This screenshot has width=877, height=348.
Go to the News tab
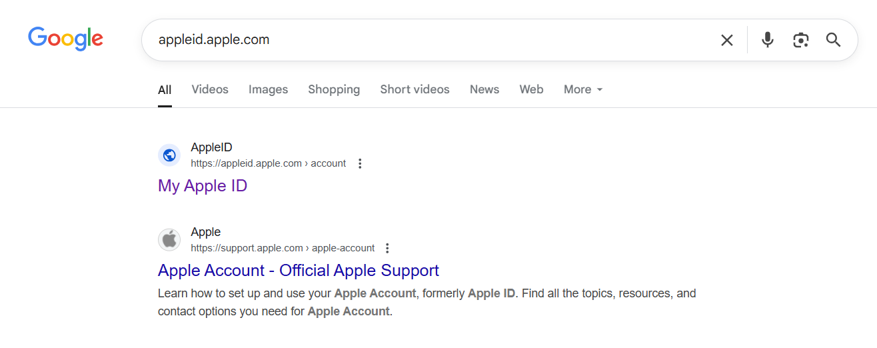click(484, 89)
